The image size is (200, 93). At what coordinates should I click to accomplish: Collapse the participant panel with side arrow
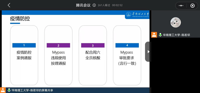(148, 51)
